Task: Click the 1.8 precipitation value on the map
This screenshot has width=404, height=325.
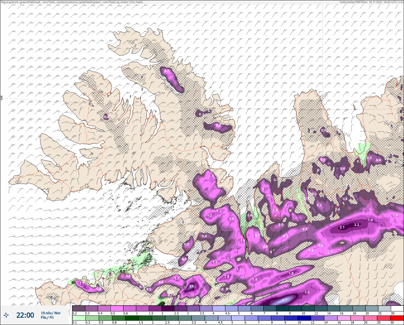Action: pos(291,273)
